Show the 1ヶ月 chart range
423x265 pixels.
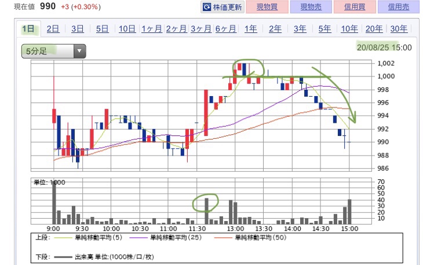[x=152, y=29]
